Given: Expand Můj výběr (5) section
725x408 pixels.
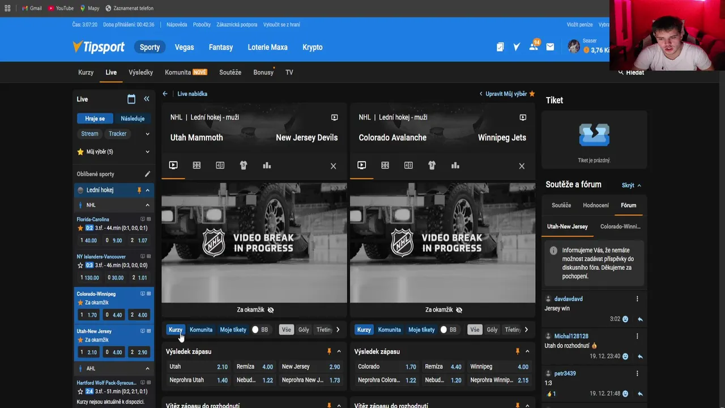Looking at the screenshot, I should point(147,152).
